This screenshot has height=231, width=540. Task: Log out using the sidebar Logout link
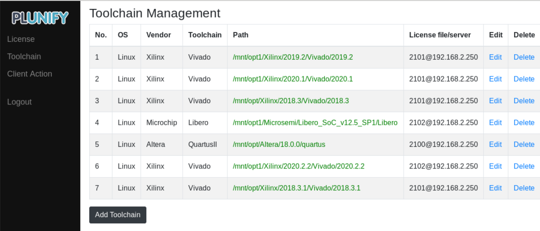19,102
